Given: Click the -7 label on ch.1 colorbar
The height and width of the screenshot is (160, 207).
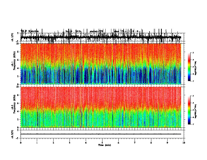Looking at the screenshot, I should click(x=193, y=81).
